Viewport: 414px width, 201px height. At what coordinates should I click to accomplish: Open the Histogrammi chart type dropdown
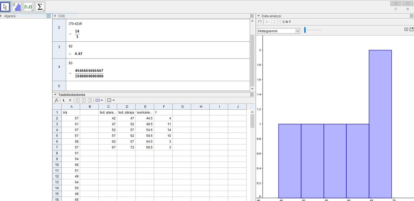pyautogui.click(x=279, y=31)
